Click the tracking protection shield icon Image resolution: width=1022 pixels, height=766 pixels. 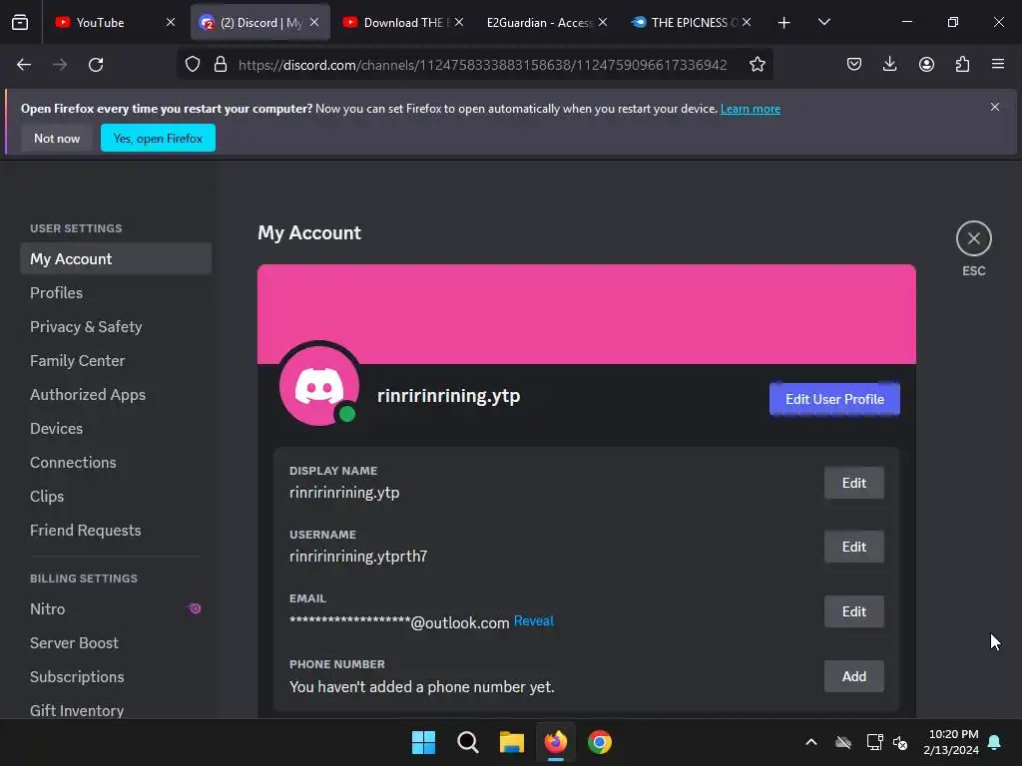tap(193, 65)
